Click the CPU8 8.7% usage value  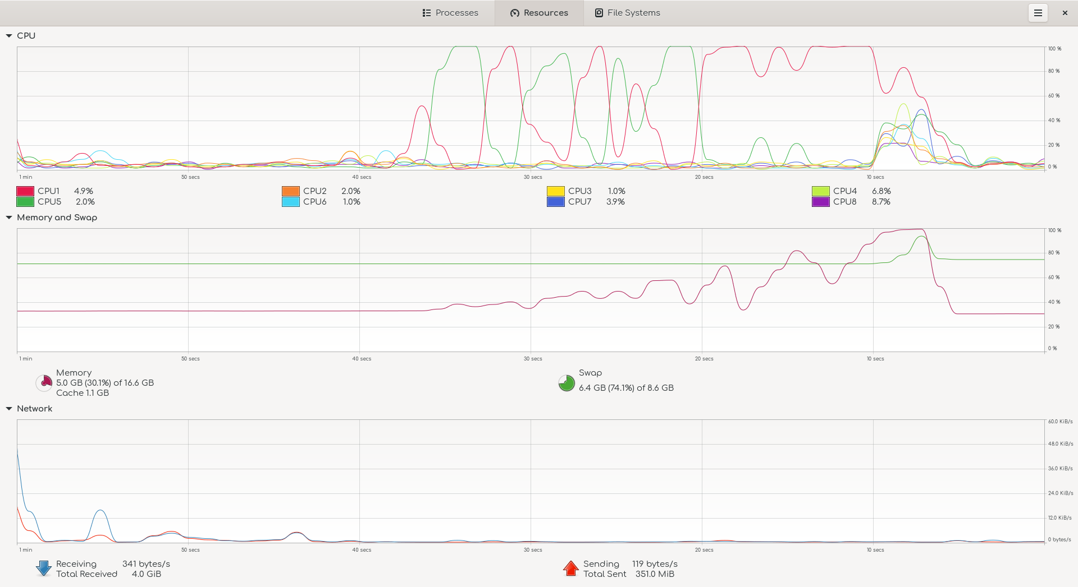tap(881, 202)
